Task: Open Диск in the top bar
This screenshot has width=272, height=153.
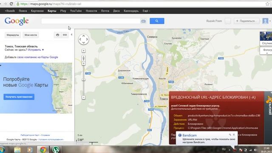Action: tap(116, 11)
